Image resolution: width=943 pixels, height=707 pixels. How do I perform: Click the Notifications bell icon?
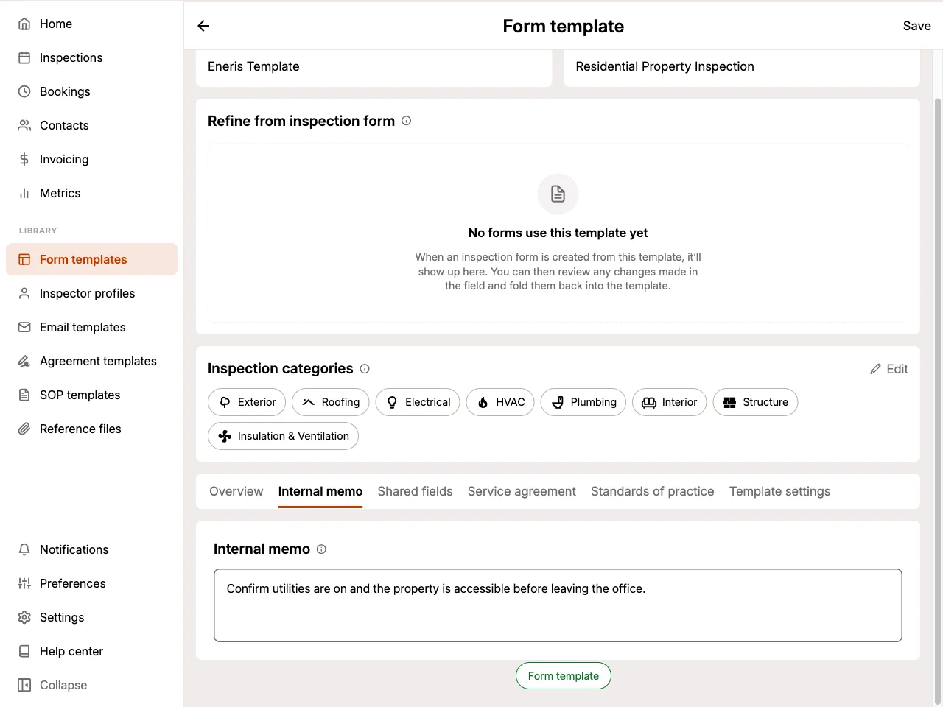24,549
